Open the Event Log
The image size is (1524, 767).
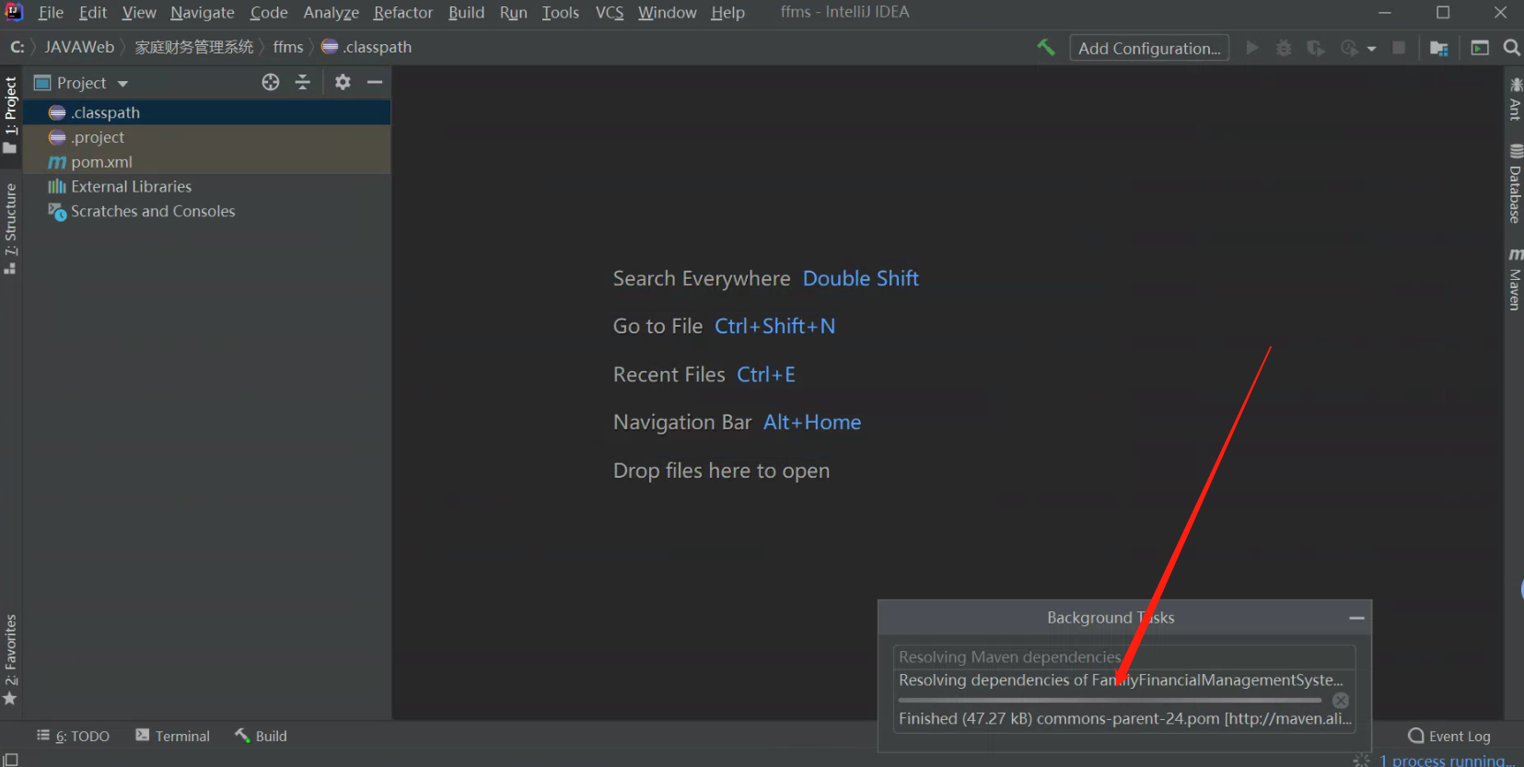click(1449, 736)
